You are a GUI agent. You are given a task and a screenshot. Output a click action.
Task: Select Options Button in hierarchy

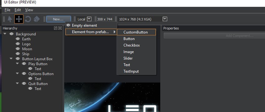(41, 74)
